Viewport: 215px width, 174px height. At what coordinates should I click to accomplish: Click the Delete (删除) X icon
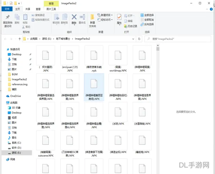(74, 17)
